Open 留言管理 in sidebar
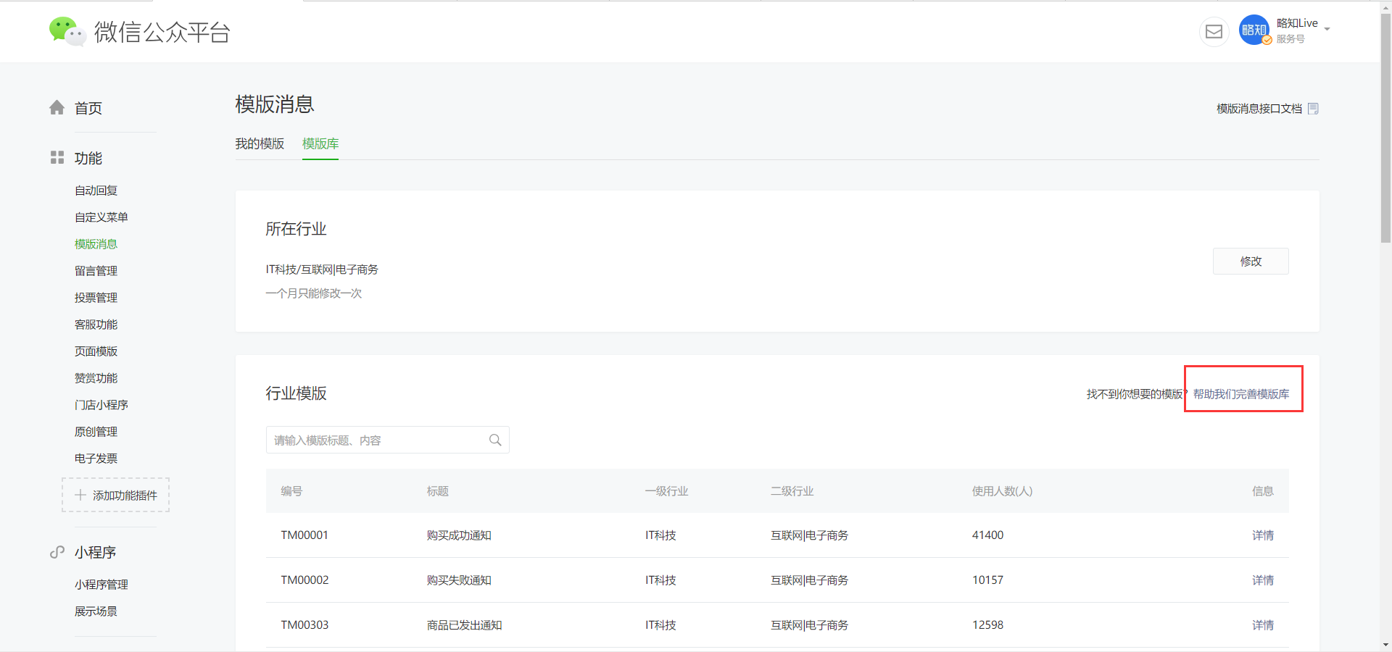The image size is (1392, 652). click(x=96, y=271)
